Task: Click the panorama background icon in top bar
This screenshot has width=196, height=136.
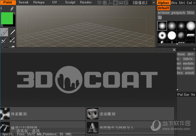Action: (x=121, y=3)
